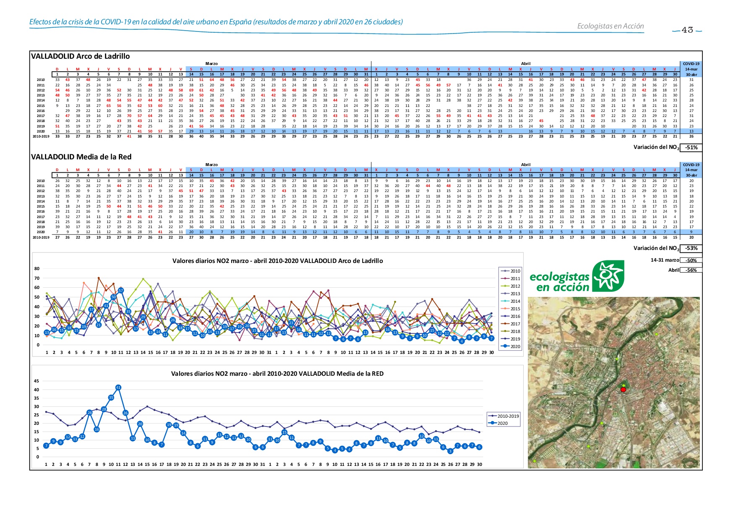Click the -53% NO2 variation value

(x=691, y=248)
